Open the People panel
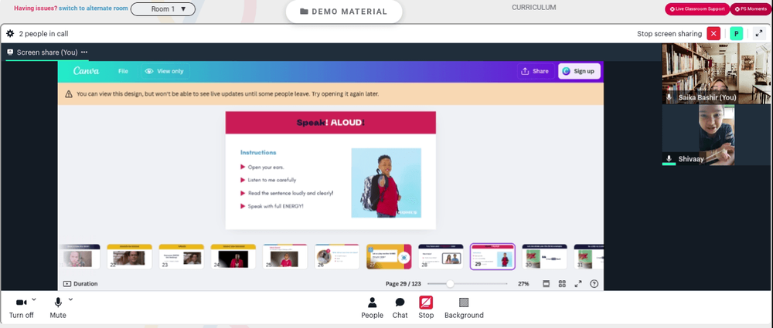The height and width of the screenshot is (328, 773). point(373,308)
